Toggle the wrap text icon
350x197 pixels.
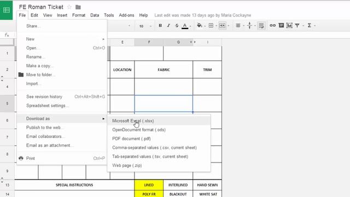261,26
